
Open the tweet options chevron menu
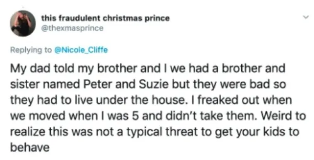tap(306, 18)
